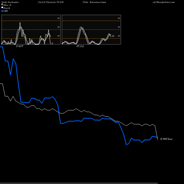
Task: Click the '0.90Close' price label
Action: 166,139
